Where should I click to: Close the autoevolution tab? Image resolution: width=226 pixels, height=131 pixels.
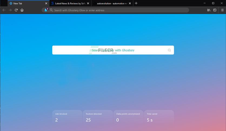click(x=130, y=3)
